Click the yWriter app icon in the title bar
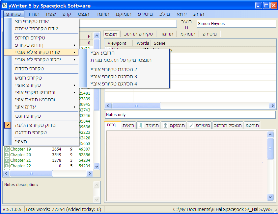This screenshot has width=278, height=214. (4, 6)
